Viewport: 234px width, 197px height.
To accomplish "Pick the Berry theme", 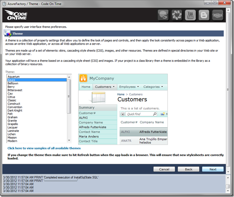I will pyautogui.click(x=37, y=87).
